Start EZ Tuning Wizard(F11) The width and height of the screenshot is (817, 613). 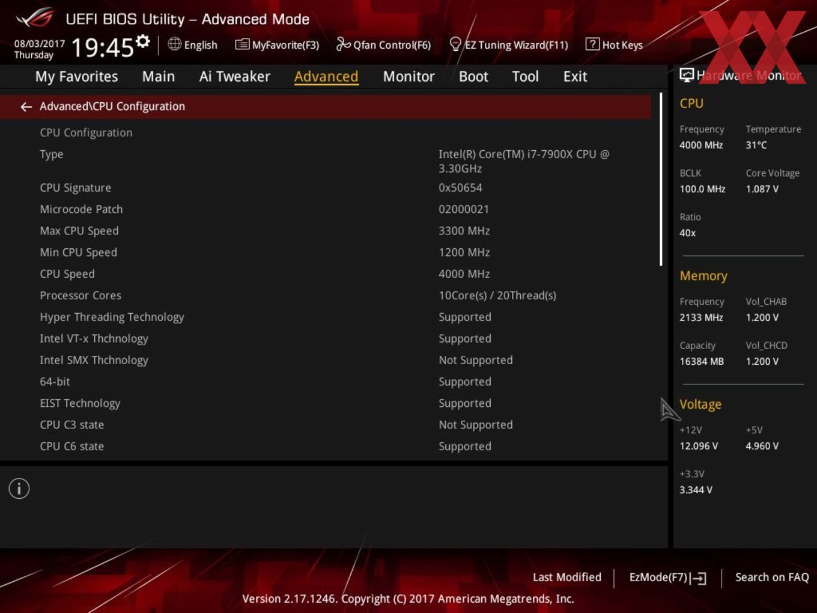(x=509, y=44)
